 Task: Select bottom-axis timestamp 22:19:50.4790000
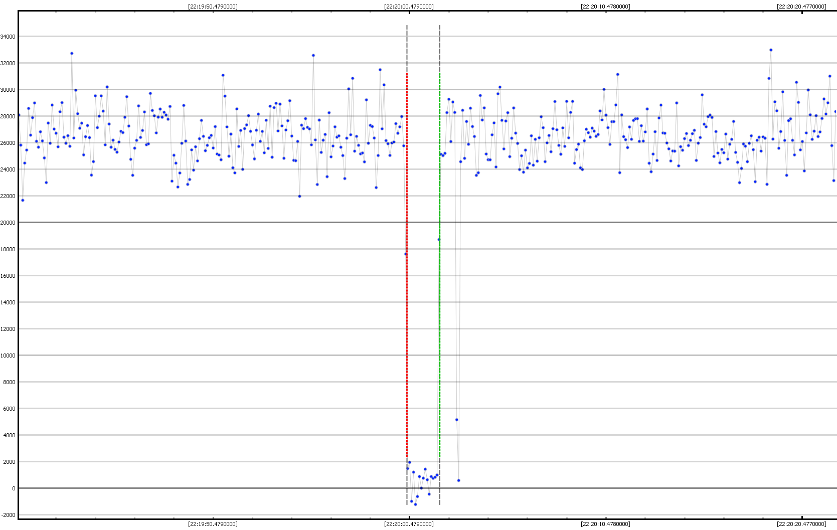tap(213, 524)
